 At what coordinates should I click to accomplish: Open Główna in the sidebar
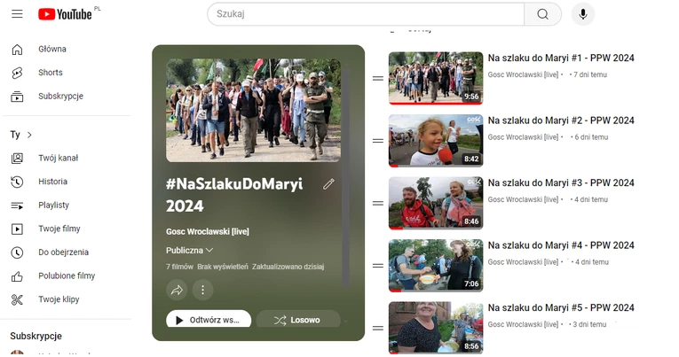pyautogui.click(x=52, y=50)
